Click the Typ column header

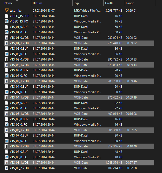76,3
